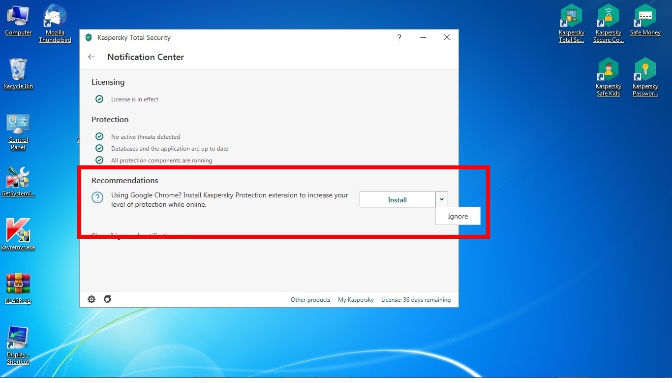
Task: Click the Notification Center heading
Action: pos(146,57)
